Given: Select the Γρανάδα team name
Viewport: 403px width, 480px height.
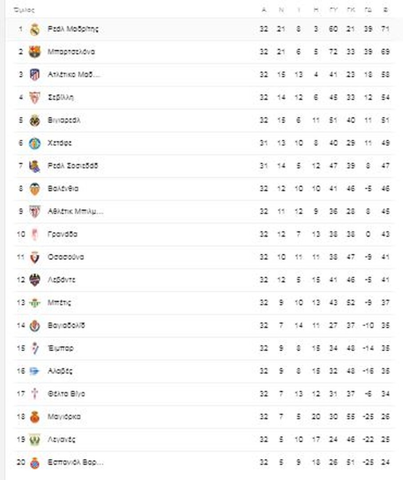Looking at the screenshot, I should pos(62,234).
